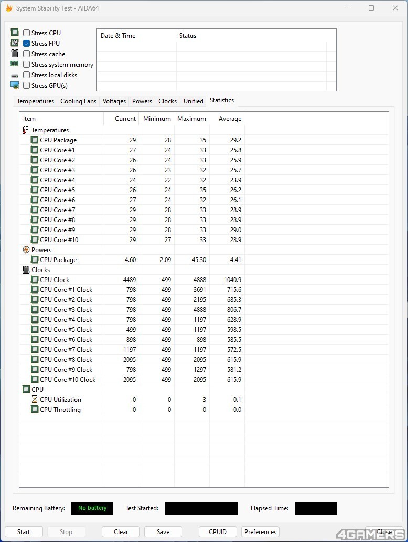Click the icon next to CPU Core #3 Clock

pos(35,309)
